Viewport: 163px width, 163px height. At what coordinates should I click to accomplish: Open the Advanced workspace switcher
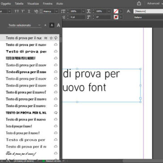click(x=155, y=4)
